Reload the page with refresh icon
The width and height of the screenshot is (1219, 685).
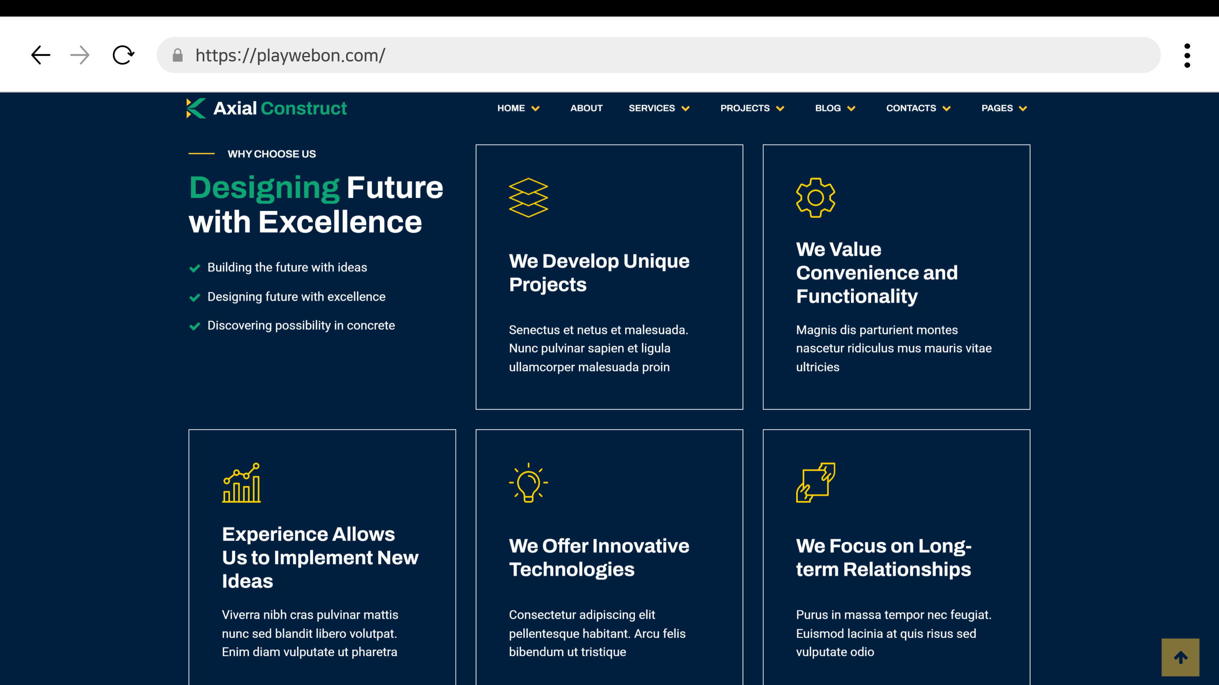click(123, 55)
